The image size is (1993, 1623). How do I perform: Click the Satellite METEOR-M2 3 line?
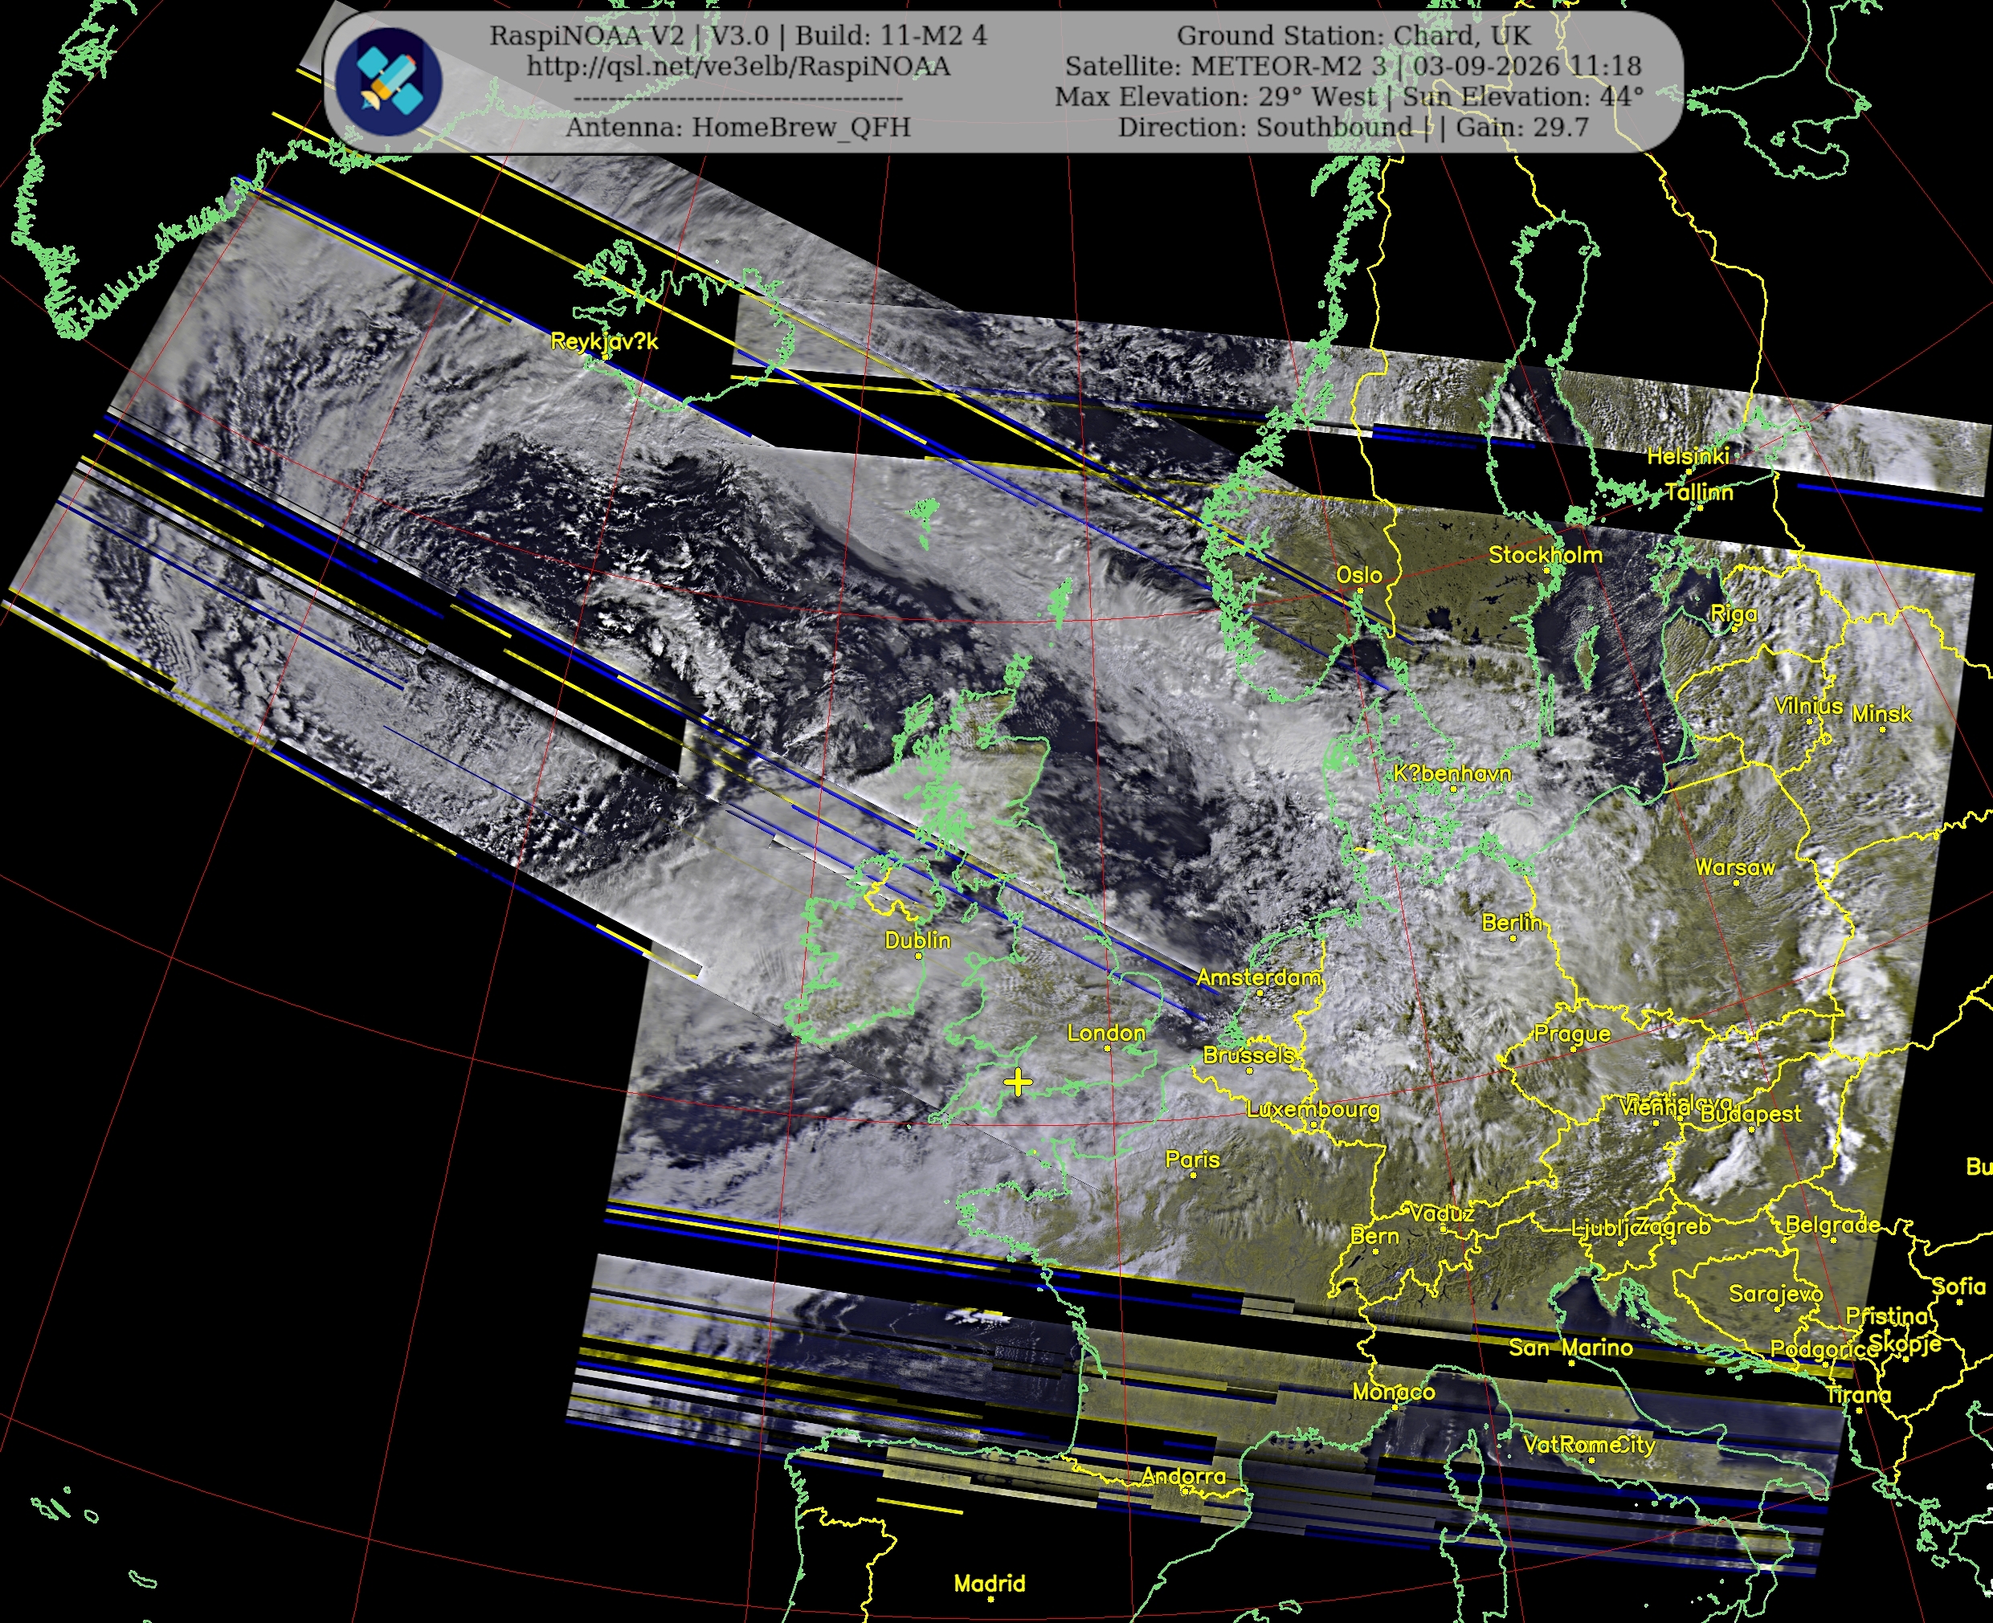tap(1354, 67)
